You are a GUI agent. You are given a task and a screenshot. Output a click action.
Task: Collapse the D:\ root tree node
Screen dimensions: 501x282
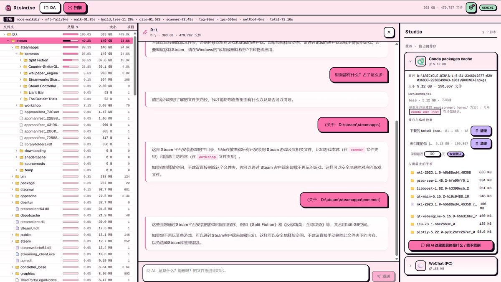4,34
